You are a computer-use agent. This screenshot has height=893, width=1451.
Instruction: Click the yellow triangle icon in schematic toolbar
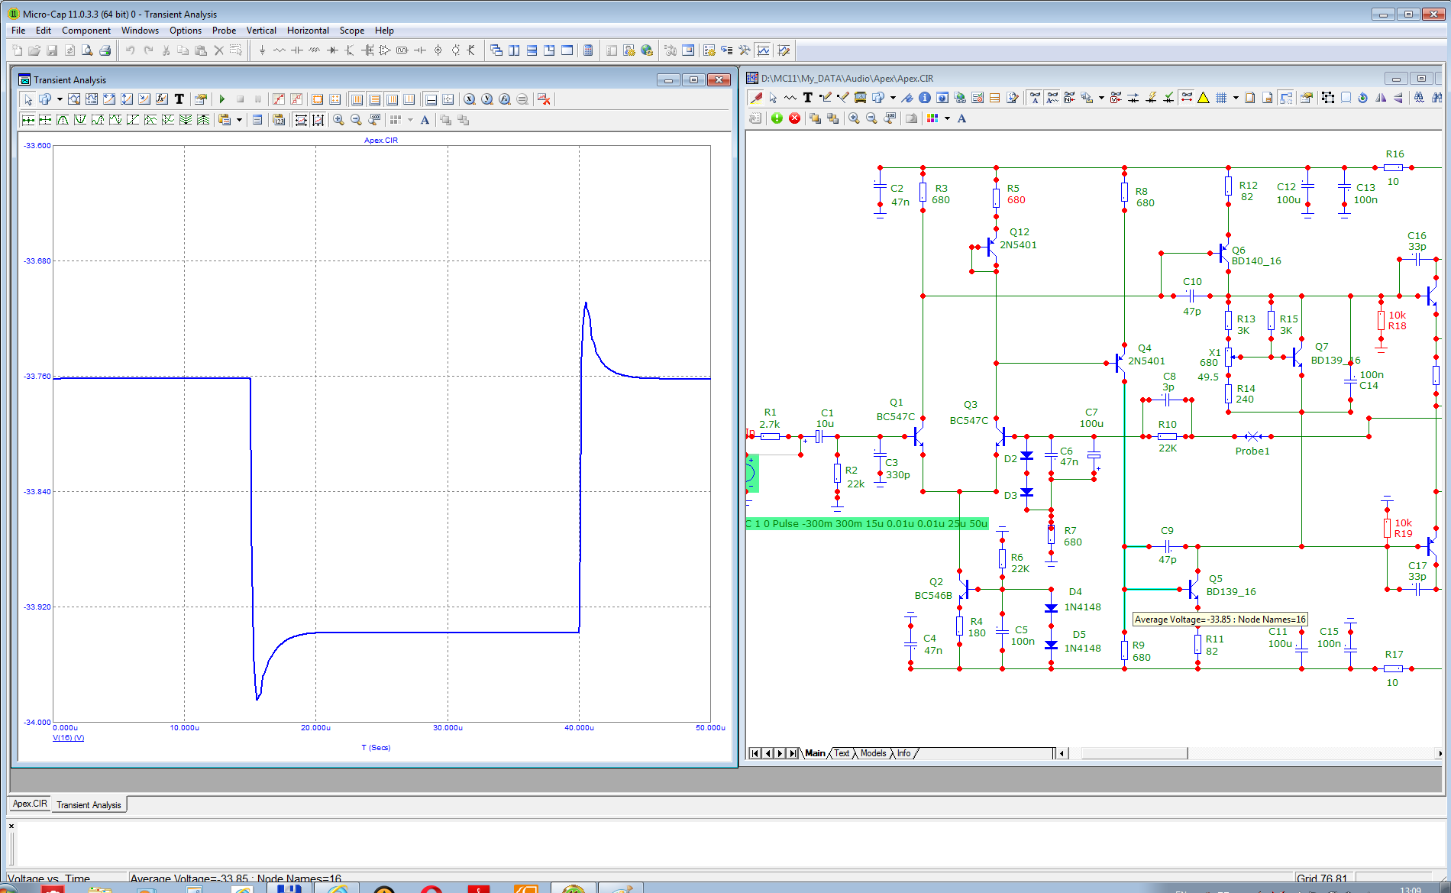(1204, 98)
